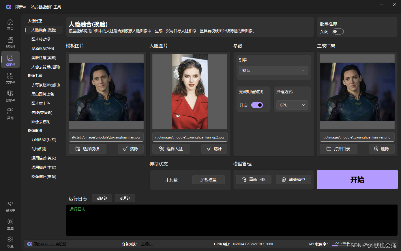Toggle the 批量推理 switch on
This screenshot has height=251, width=401.
coord(338,31)
